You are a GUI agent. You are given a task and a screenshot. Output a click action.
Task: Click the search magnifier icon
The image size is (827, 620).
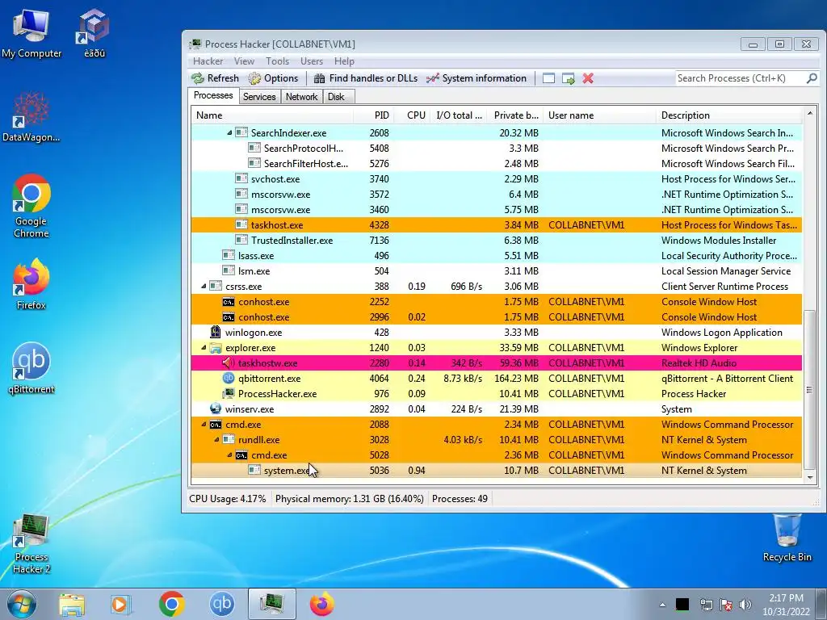[812, 78]
